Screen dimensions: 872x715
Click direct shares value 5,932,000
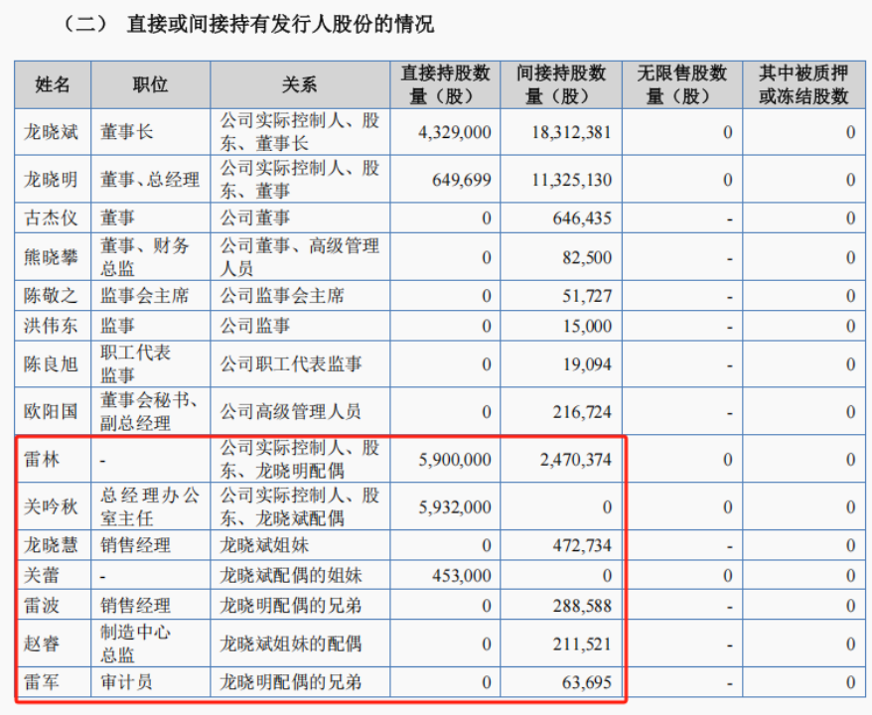click(454, 507)
